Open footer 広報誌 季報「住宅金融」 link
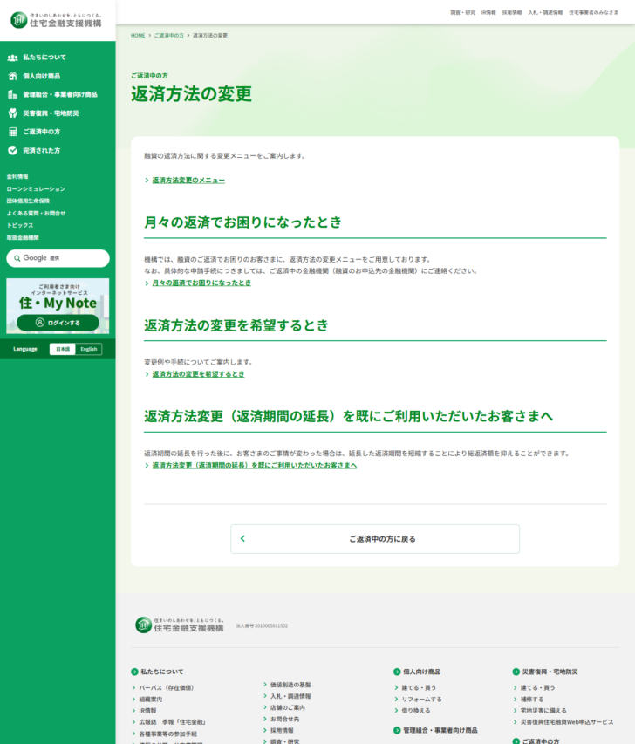Image resolution: width=635 pixels, height=744 pixels. (173, 721)
